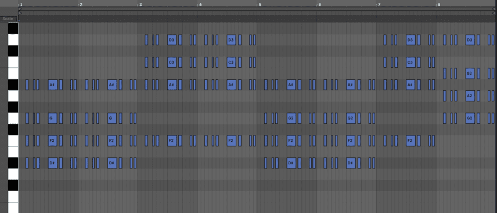Select the D3 note in bar 7

(410, 40)
